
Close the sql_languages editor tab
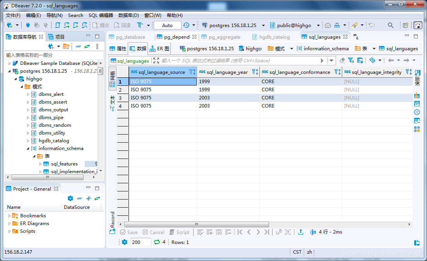[345, 37]
